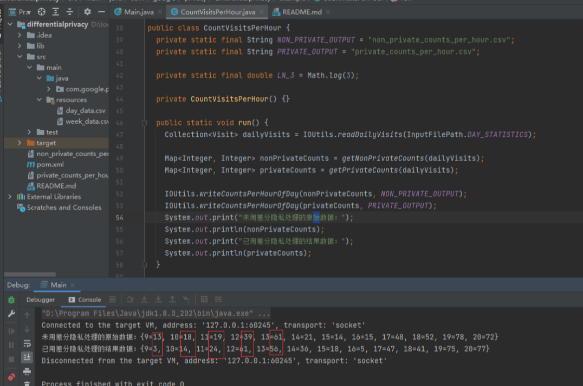The image size is (583, 386).
Task: Select pom.xml in project tree
Action: click(x=50, y=164)
